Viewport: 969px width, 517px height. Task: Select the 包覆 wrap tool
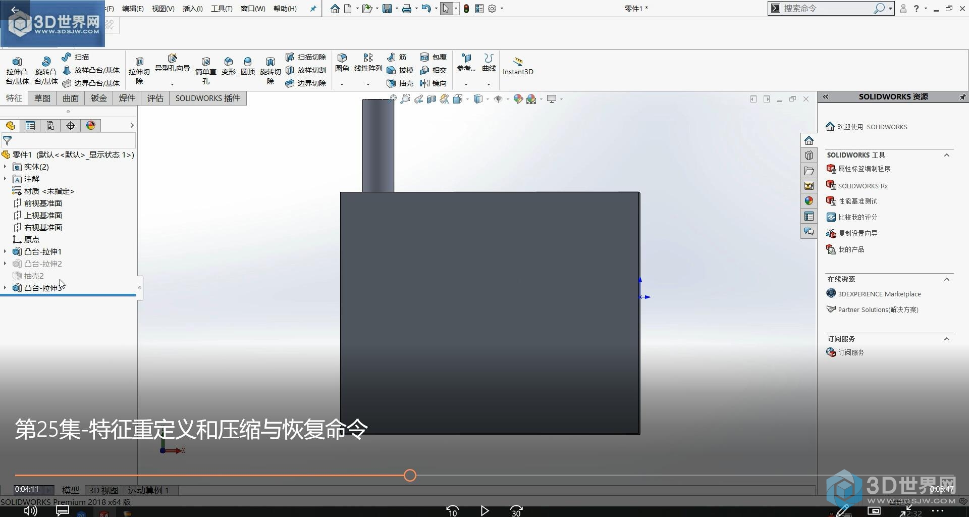click(433, 57)
